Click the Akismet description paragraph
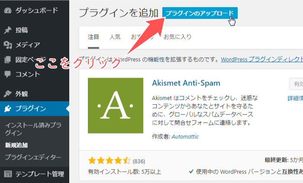 [205, 110]
